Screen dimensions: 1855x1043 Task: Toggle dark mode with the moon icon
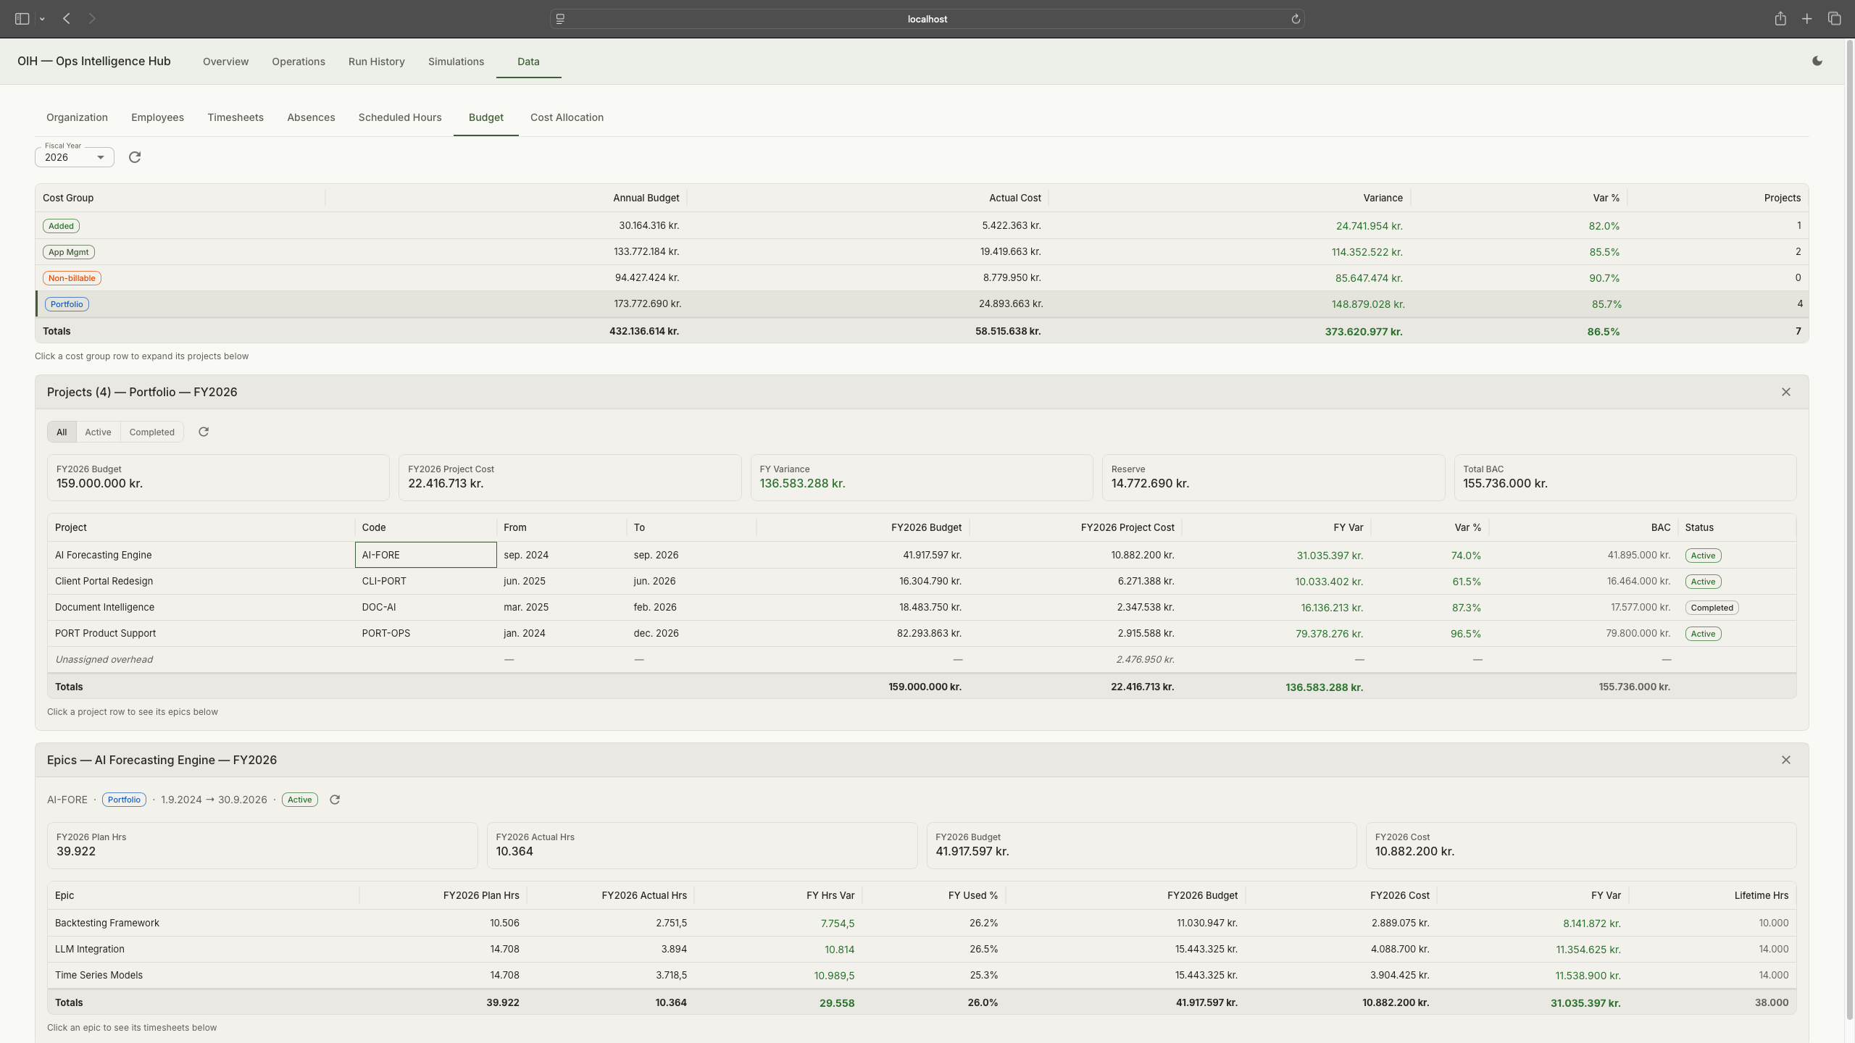pyautogui.click(x=1817, y=61)
